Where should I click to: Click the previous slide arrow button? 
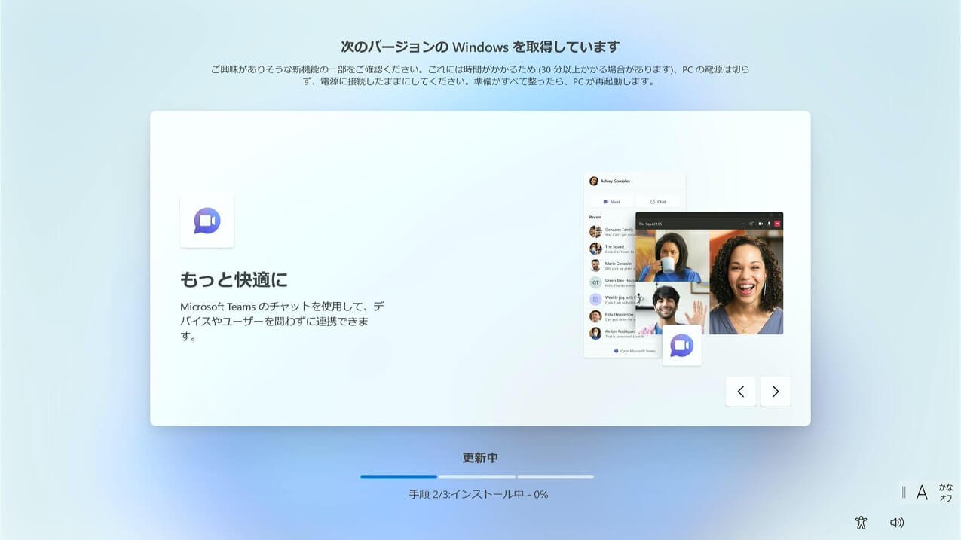tap(741, 392)
